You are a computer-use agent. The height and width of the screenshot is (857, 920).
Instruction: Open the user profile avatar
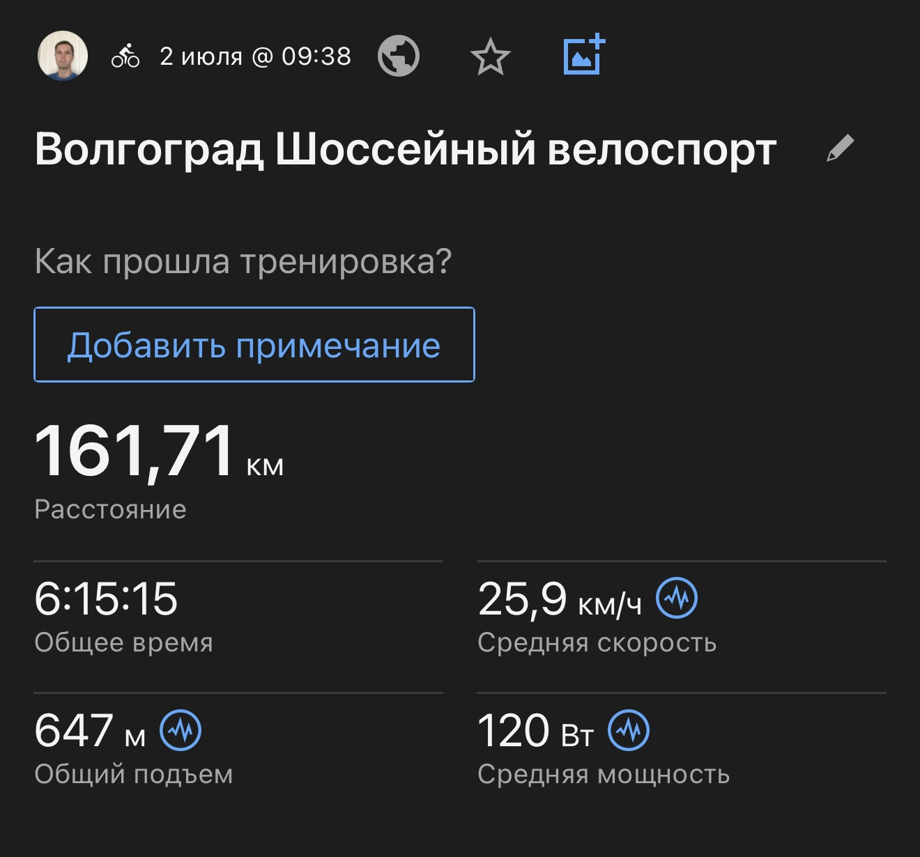[x=62, y=56]
